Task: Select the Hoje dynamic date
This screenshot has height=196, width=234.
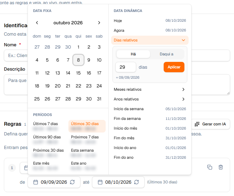Action: click(150, 21)
